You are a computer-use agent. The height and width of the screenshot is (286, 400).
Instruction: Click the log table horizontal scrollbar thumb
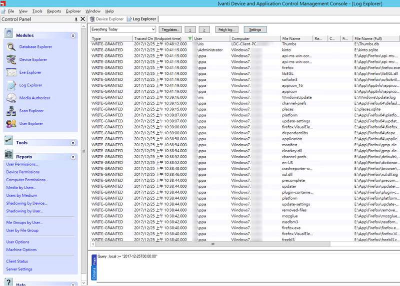point(213,244)
